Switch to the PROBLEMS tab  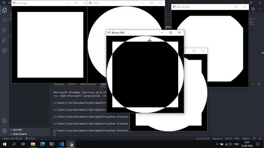(59, 84)
